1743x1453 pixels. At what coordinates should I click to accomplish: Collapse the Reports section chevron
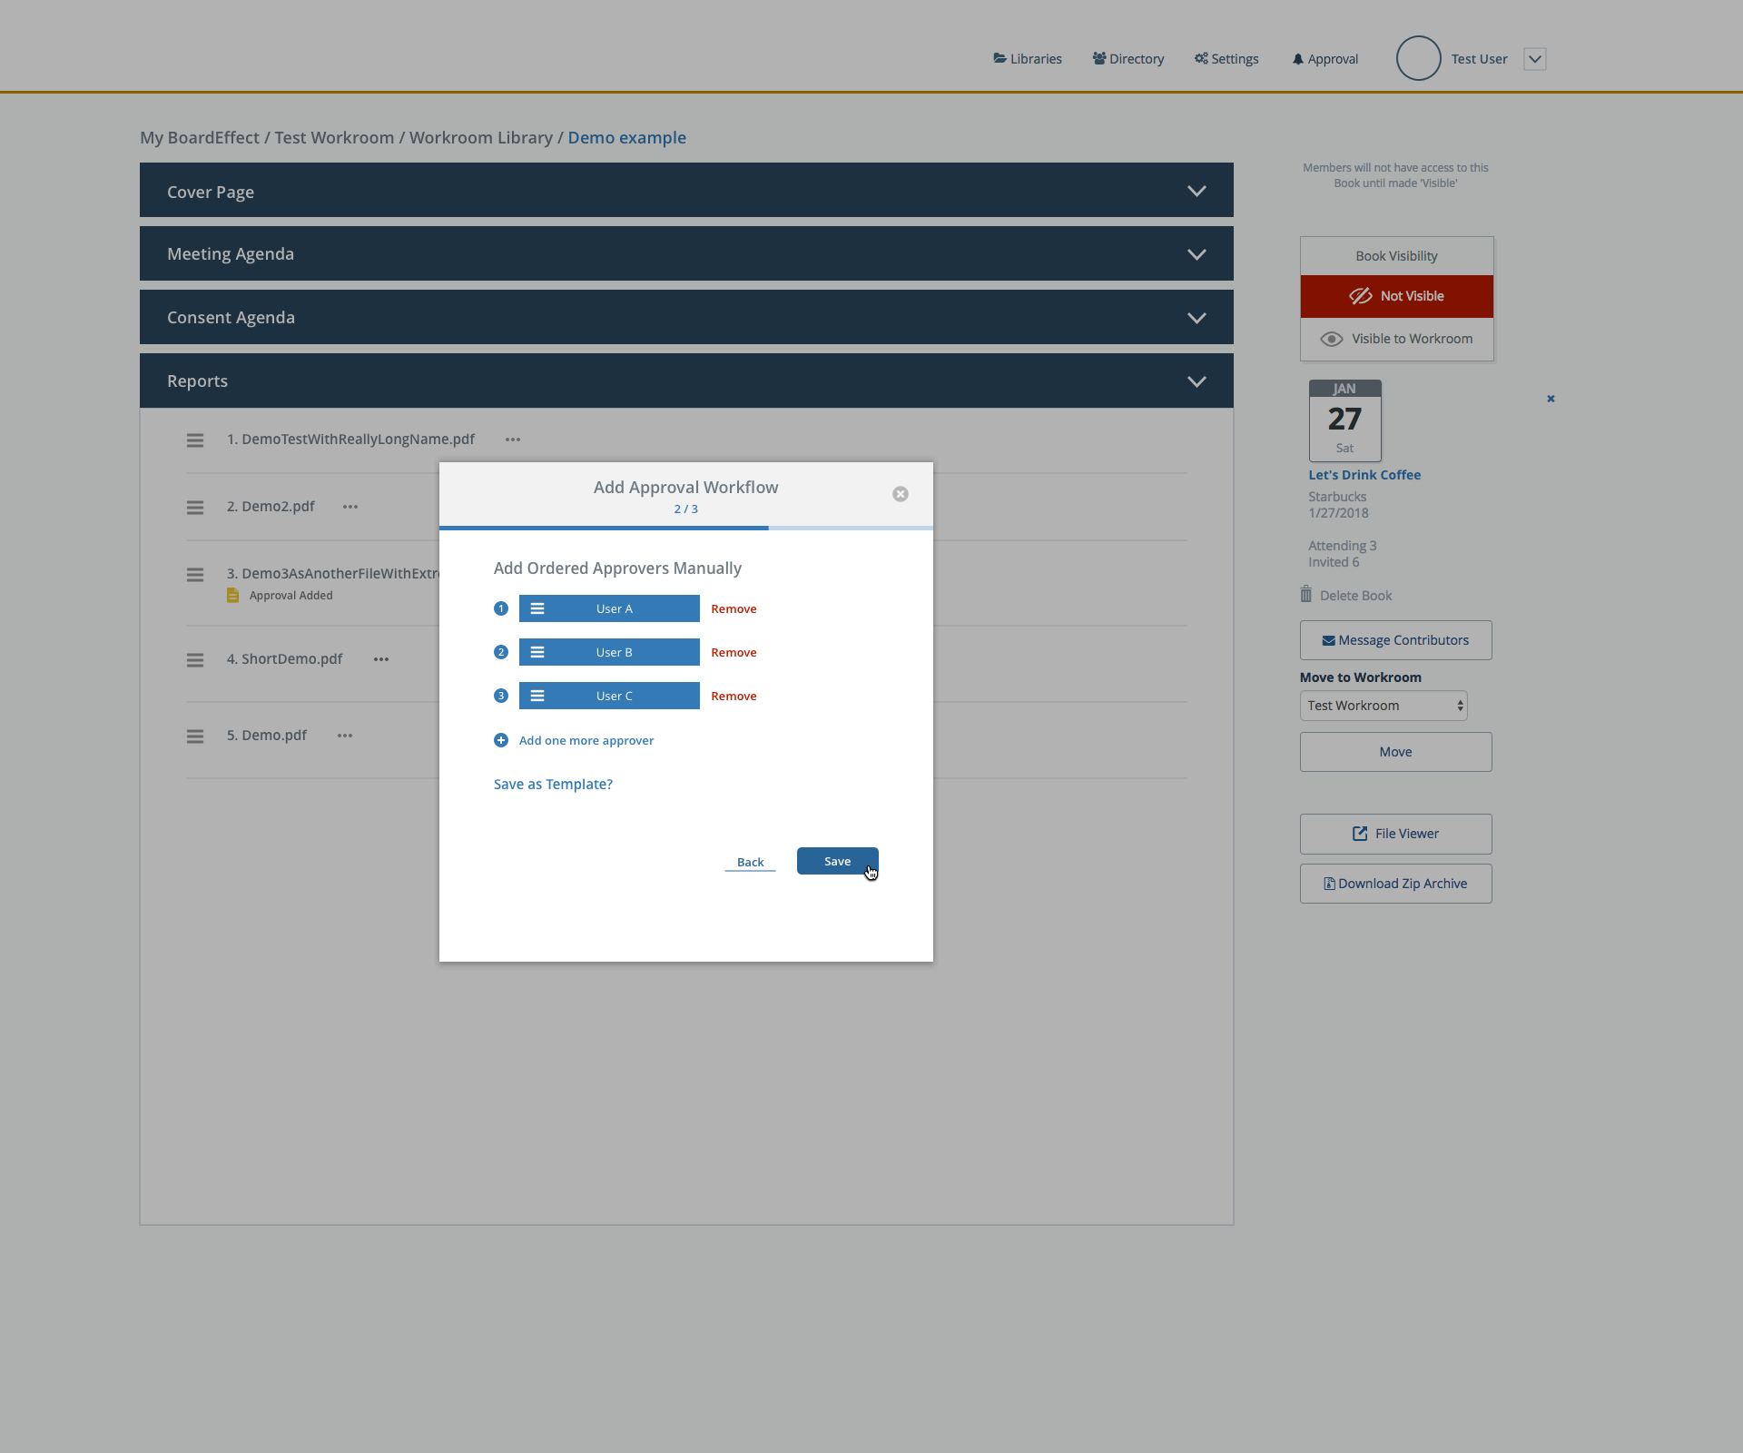click(1196, 381)
